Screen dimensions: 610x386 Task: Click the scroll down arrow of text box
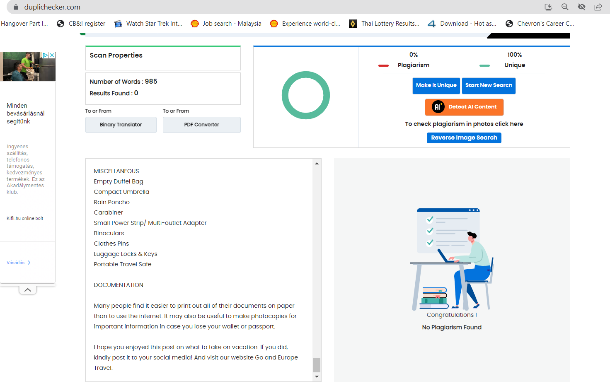(x=317, y=376)
